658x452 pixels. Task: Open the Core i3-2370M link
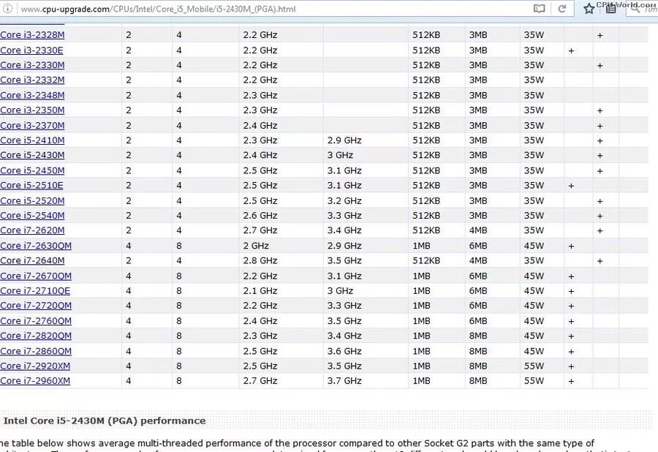pos(32,126)
